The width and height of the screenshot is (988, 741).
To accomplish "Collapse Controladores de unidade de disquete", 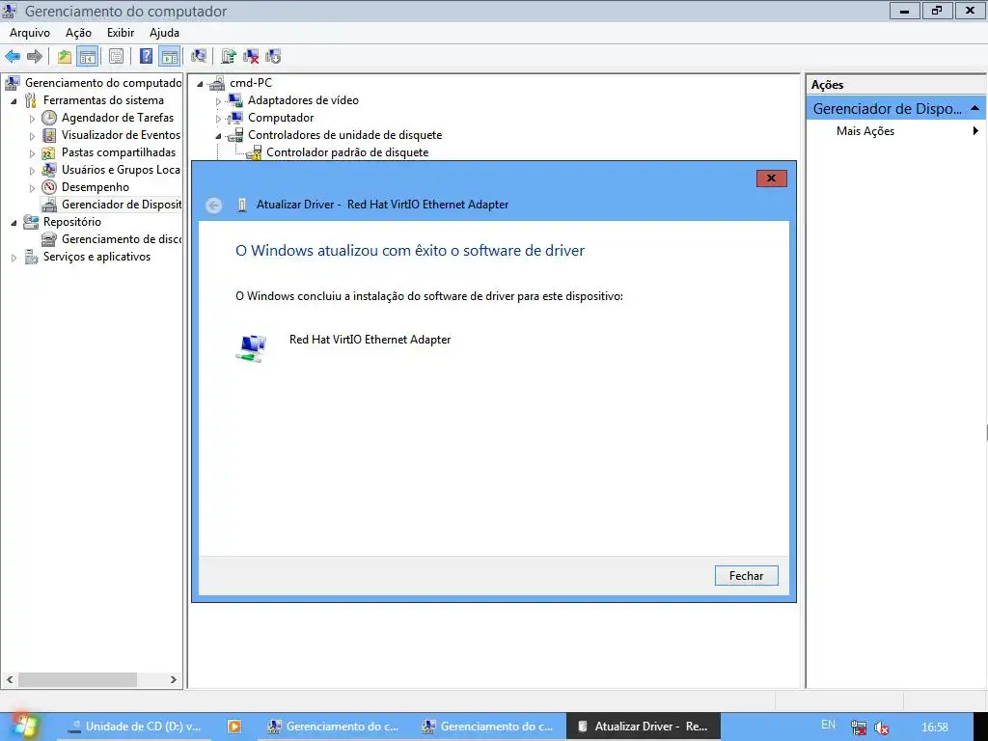I will (x=219, y=135).
